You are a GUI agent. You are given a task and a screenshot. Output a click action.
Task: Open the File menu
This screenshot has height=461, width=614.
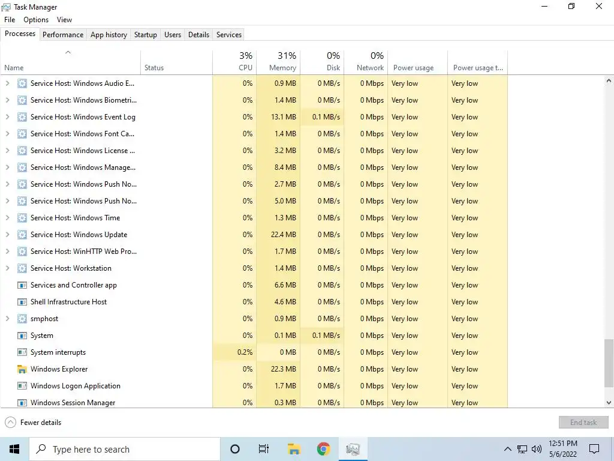(10, 20)
